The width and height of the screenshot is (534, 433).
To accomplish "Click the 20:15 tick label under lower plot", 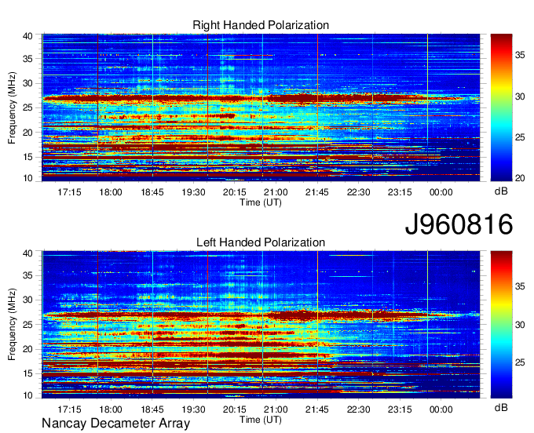I will tap(235, 409).
